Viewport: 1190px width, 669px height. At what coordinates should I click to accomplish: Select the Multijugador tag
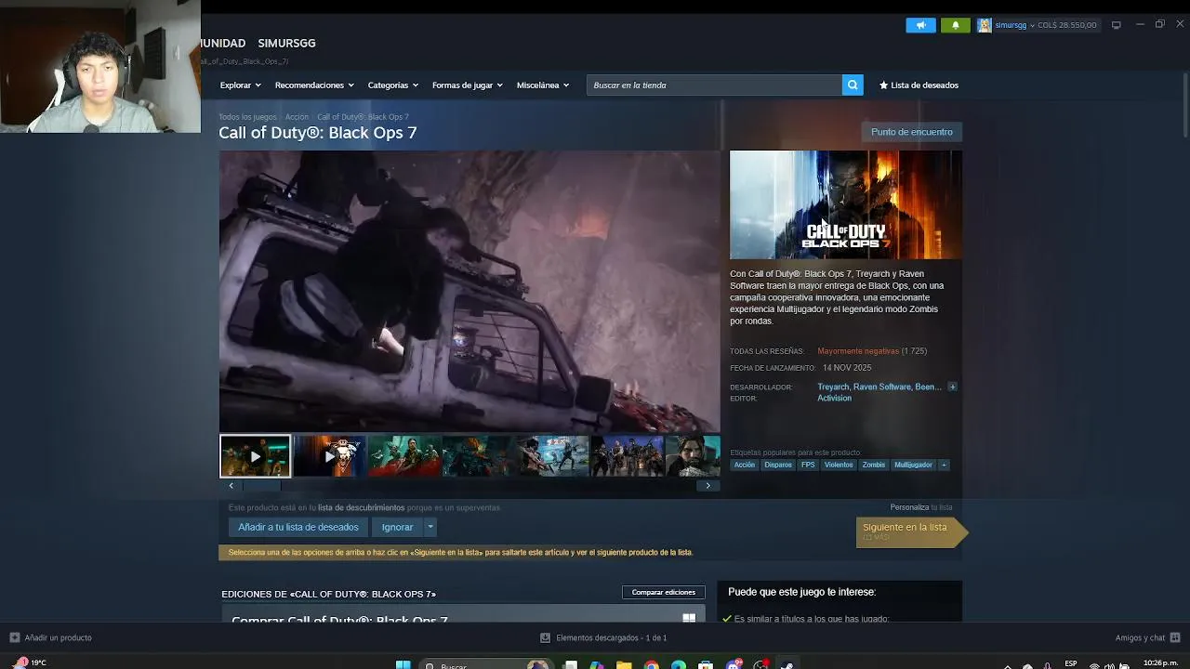[913, 465]
